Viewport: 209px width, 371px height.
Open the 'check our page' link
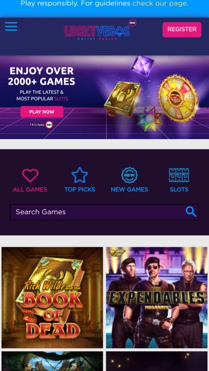pos(160,4)
